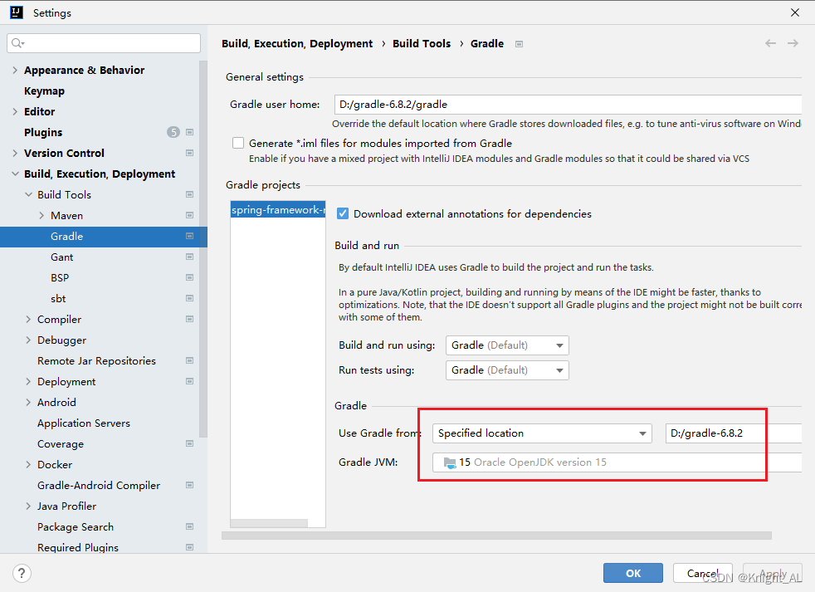This screenshot has height=592, width=815.
Task: Click the project-level icon beside Required Plugins
Action: 190,548
